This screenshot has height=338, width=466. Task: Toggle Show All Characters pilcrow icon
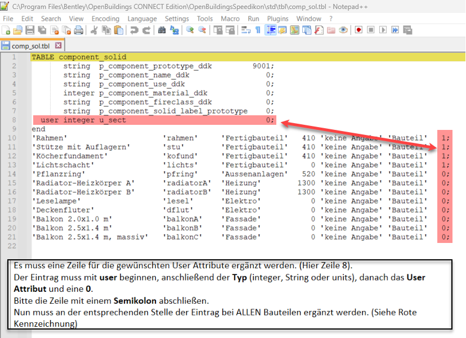click(258, 30)
